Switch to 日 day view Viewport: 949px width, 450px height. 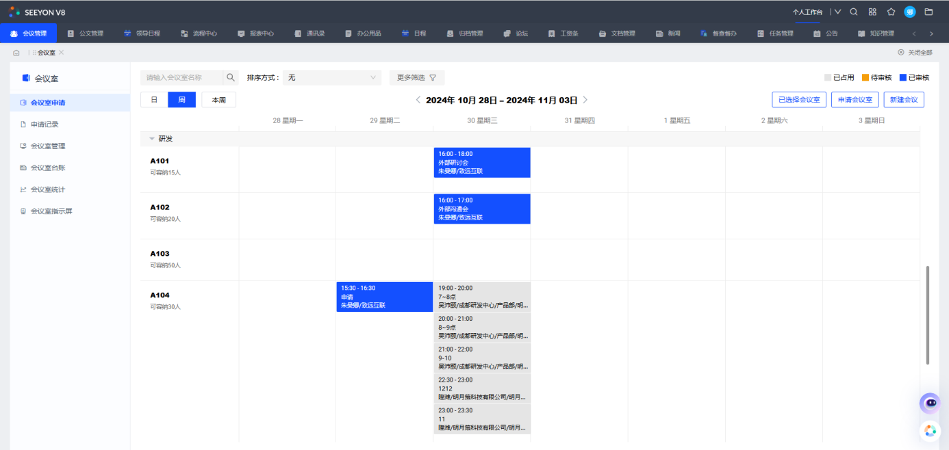(x=154, y=100)
